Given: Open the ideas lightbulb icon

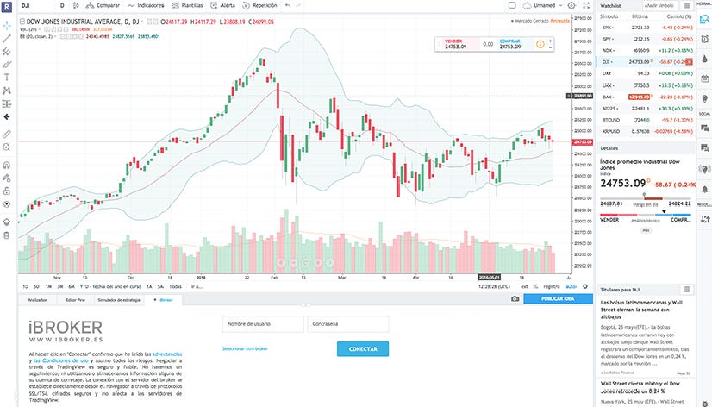Looking at the screenshot, I should (x=705, y=98).
